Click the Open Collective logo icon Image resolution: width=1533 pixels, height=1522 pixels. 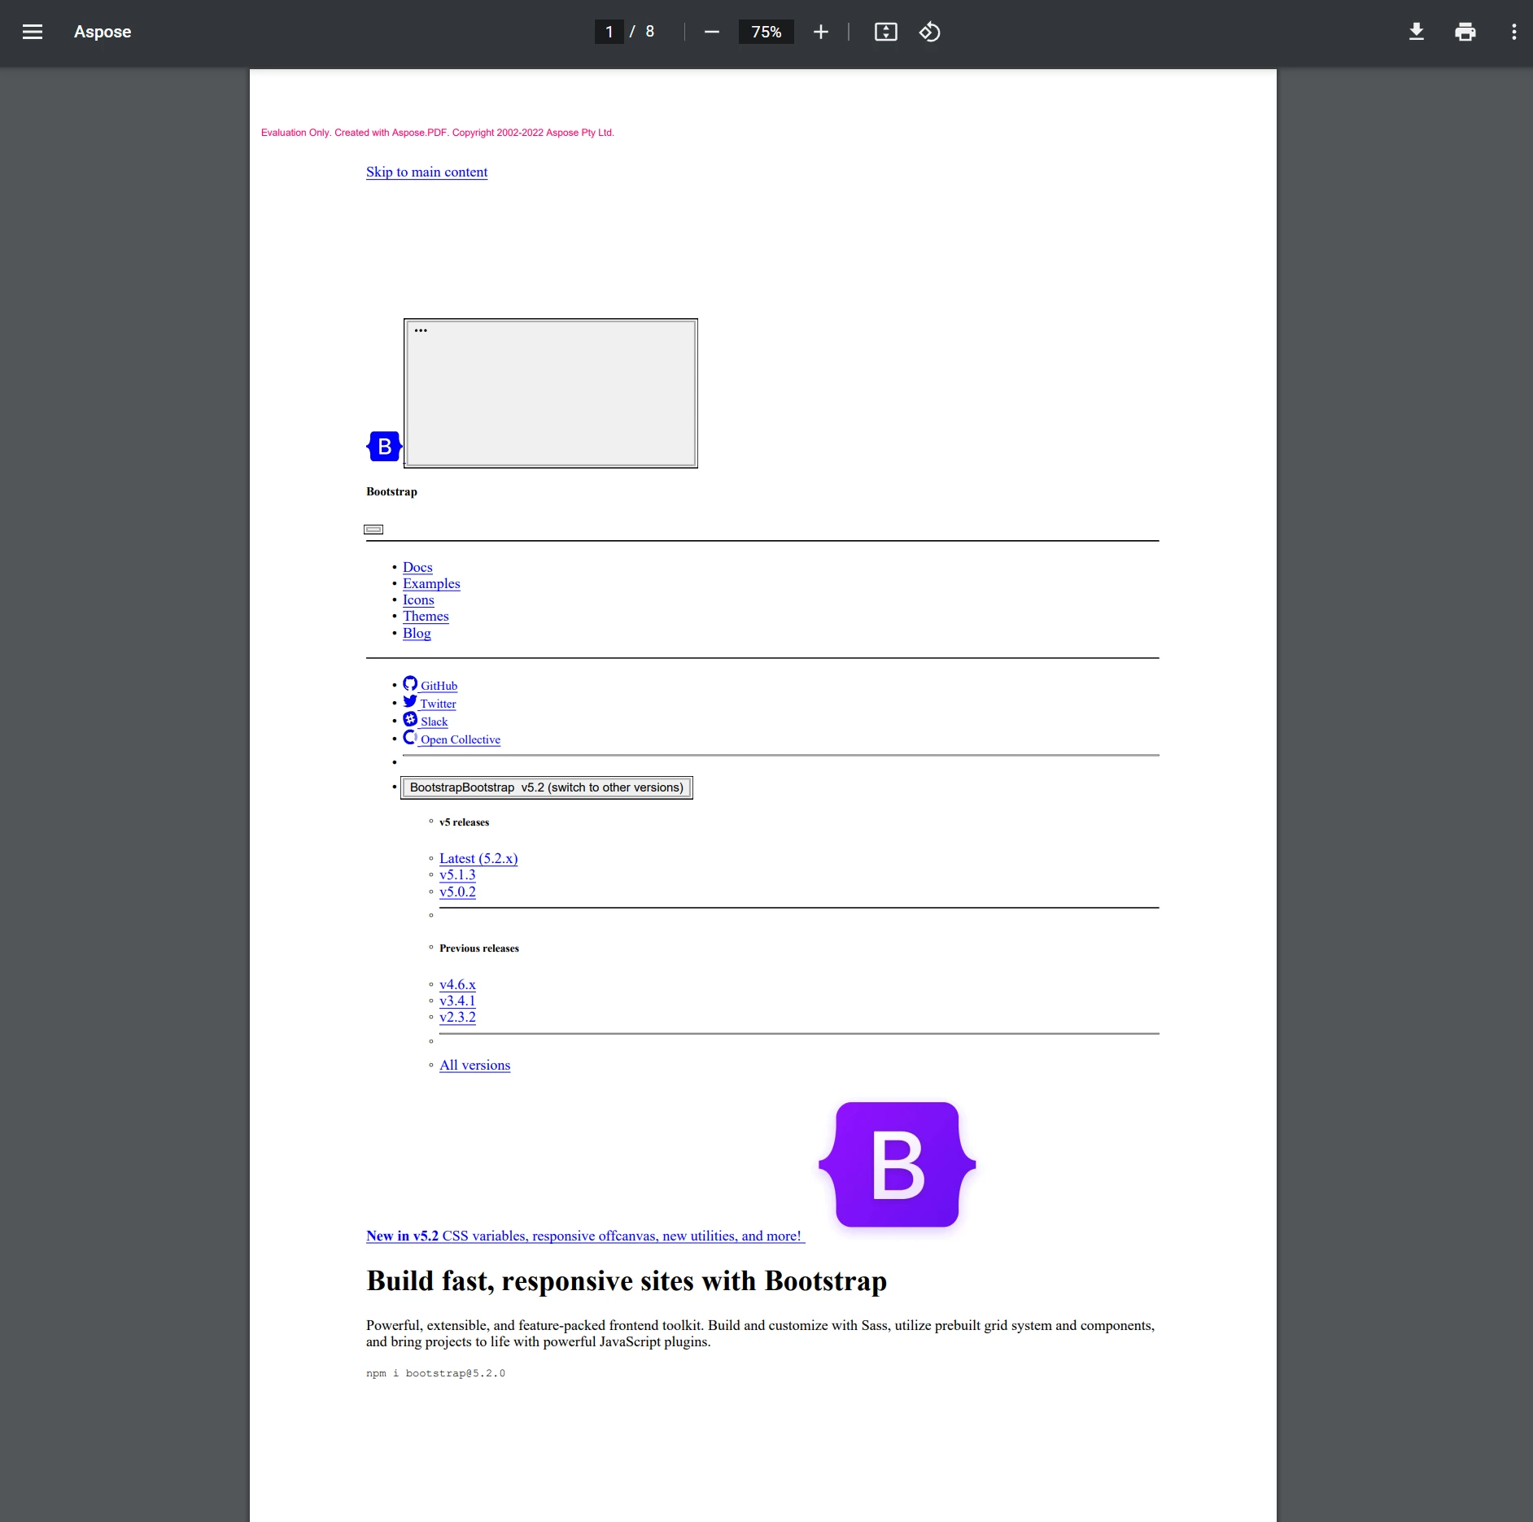[410, 737]
